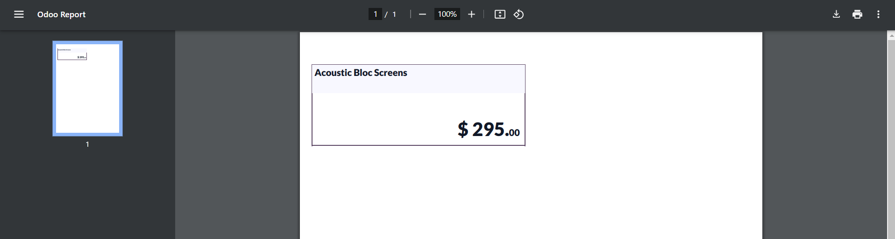This screenshot has height=239, width=895.
Task: Toggle the sidebar with the hamburger menu
Action: click(x=19, y=14)
